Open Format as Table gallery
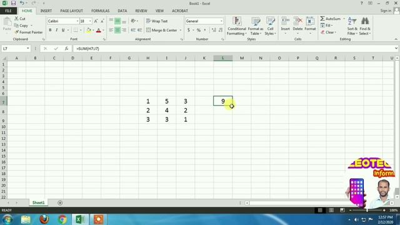 click(x=256, y=26)
